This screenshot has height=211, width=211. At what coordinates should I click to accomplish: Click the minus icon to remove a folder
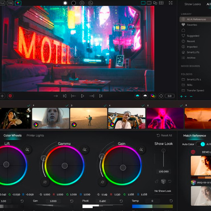click(x=191, y=96)
